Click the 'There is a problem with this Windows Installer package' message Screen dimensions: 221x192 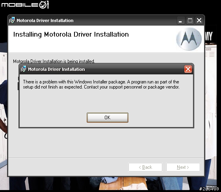[101, 84]
